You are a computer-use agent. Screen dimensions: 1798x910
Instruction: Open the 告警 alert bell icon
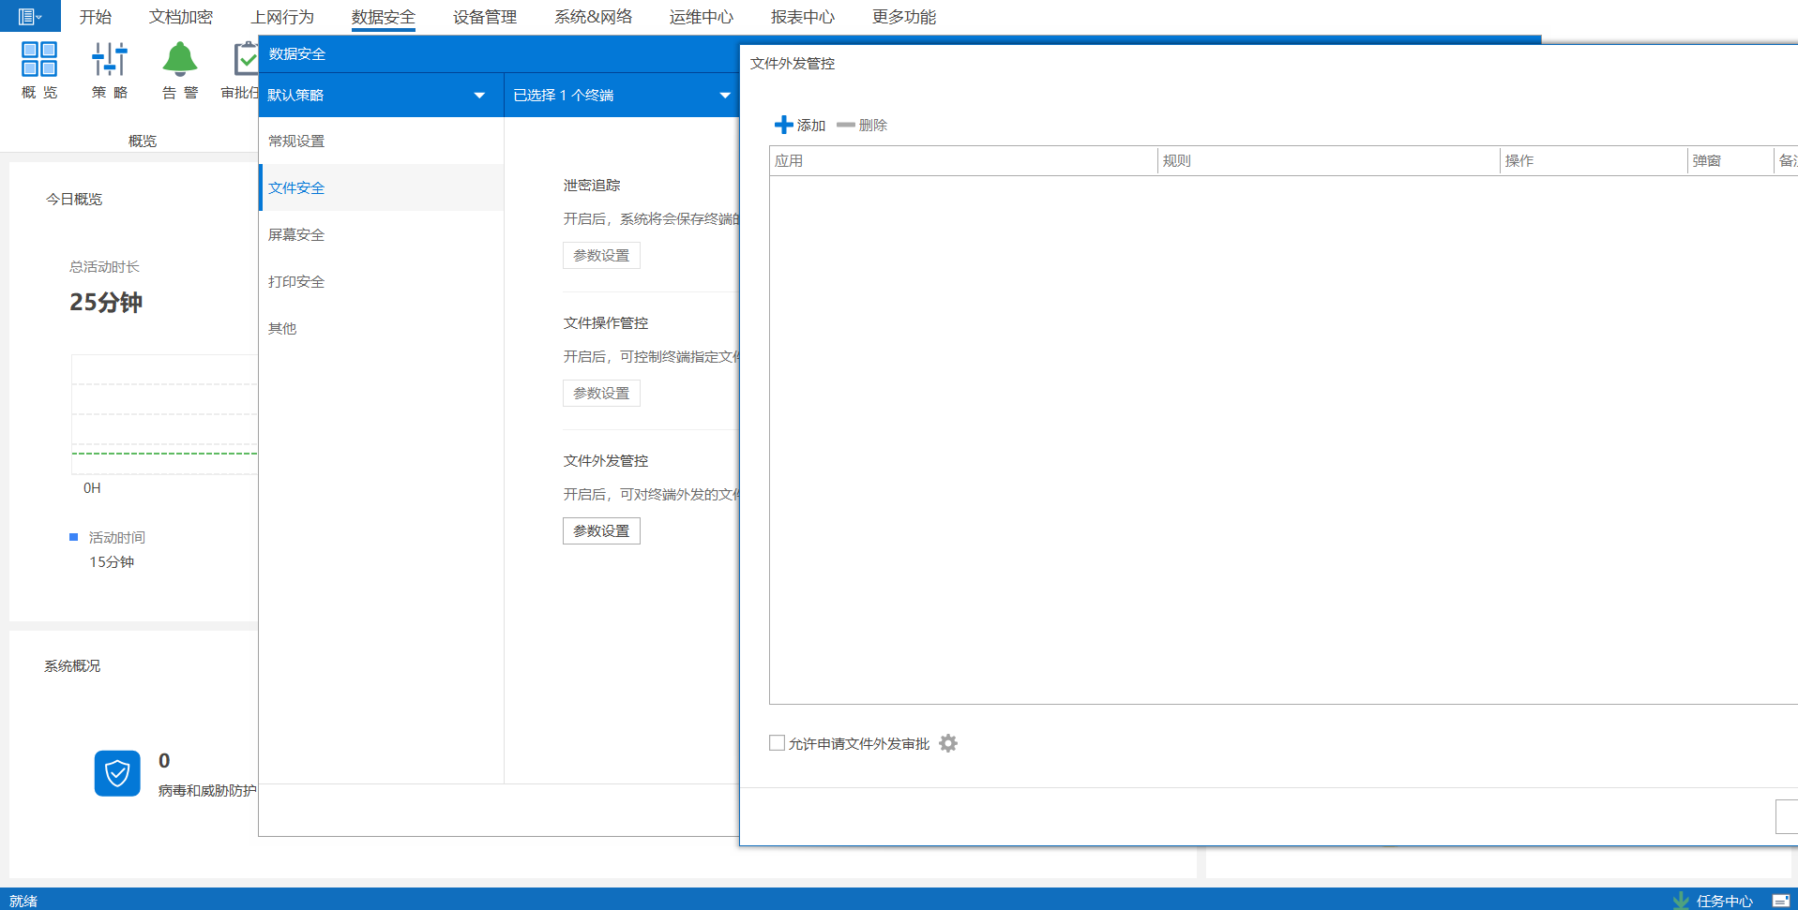(179, 59)
